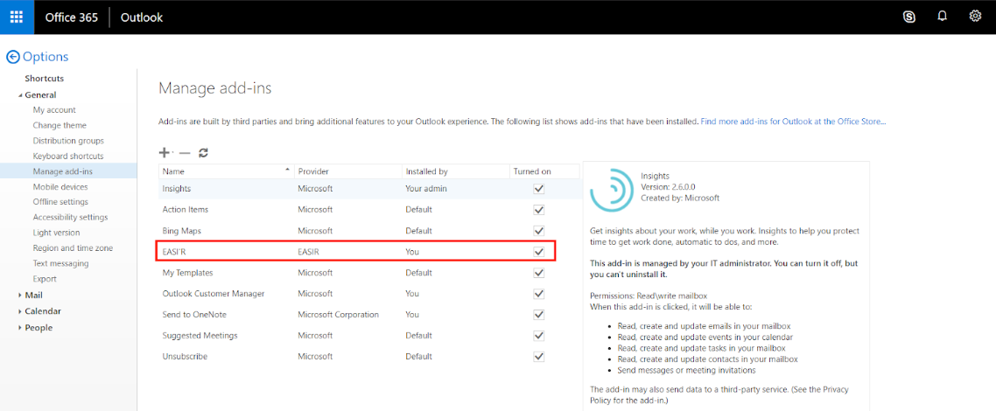Expand the Calendar section
Screen dimensions: 996x411
tap(20, 311)
